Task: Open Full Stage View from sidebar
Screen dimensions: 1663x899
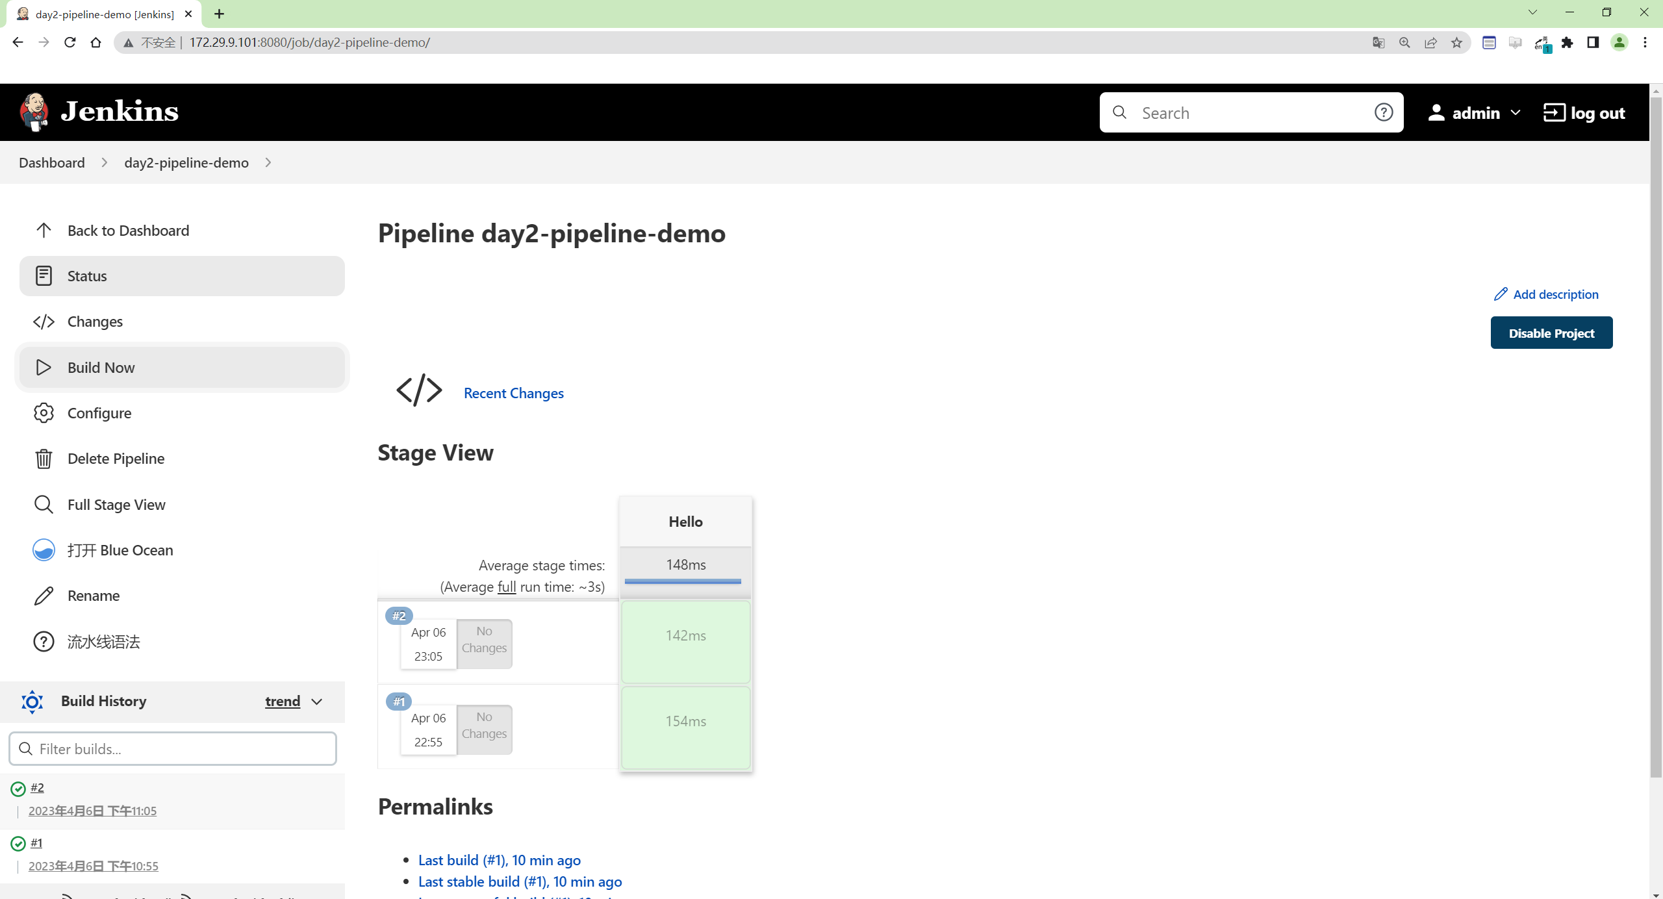Action: point(182,505)
